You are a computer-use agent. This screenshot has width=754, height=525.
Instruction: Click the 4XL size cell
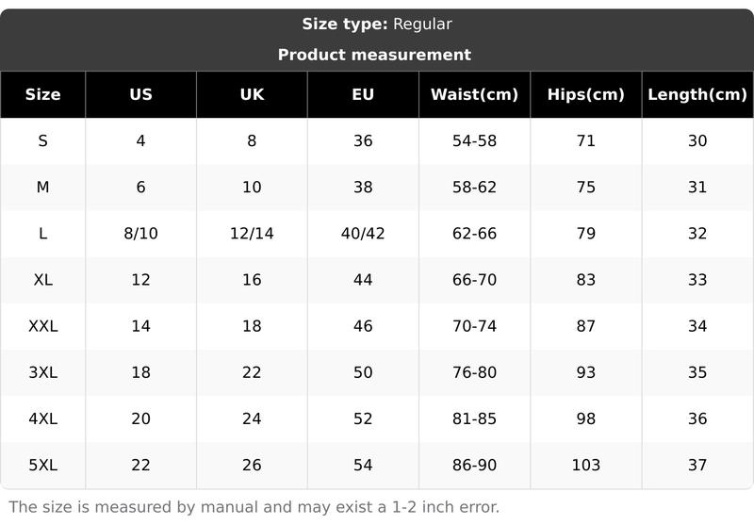point(42,418)
